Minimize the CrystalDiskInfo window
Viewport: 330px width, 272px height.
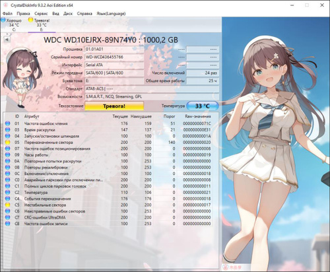click(292, 5)
